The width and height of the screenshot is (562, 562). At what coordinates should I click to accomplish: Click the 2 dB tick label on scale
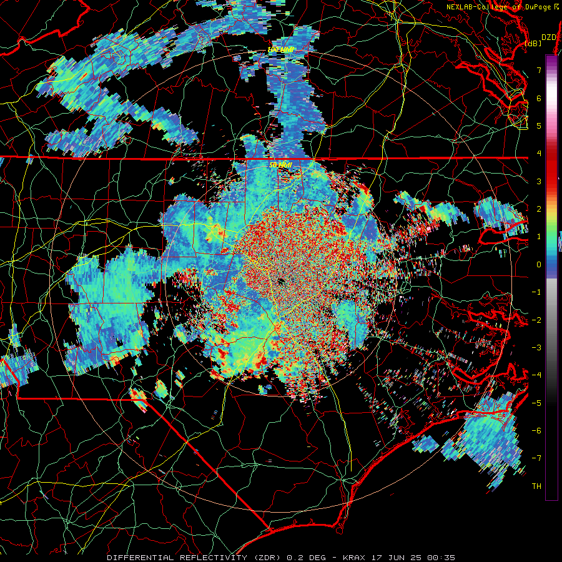pos(539,209)
